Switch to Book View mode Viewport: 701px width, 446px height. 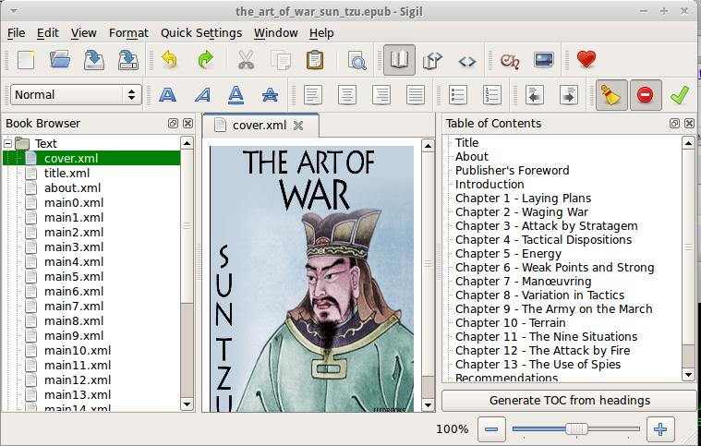pyautogui.click(x=399, y=60)
